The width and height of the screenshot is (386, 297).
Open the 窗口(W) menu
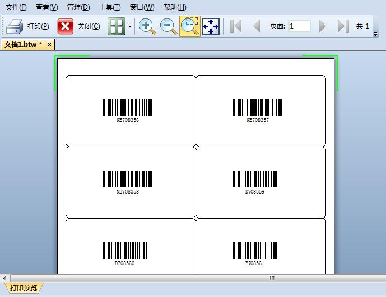(x=142, y=7)
